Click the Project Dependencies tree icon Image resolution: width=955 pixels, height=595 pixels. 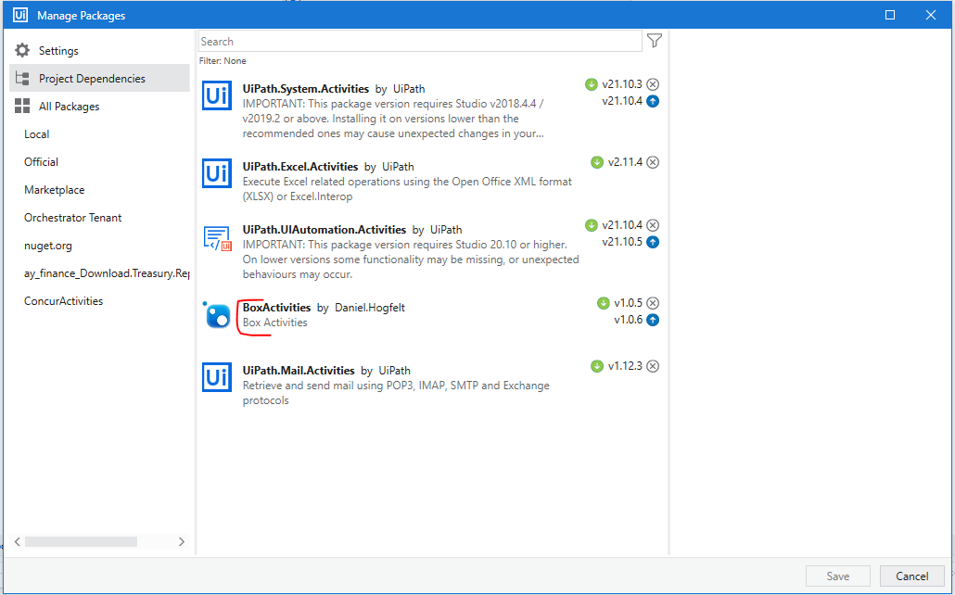(22, 78)
